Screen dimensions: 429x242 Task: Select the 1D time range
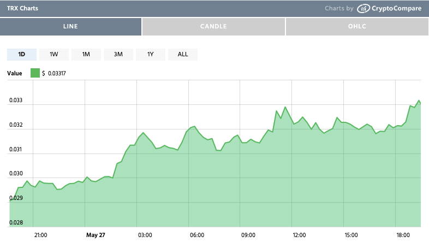pos(22,54)
